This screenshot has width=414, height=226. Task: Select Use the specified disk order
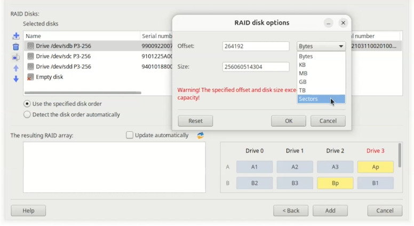click(x=27, y=104)
